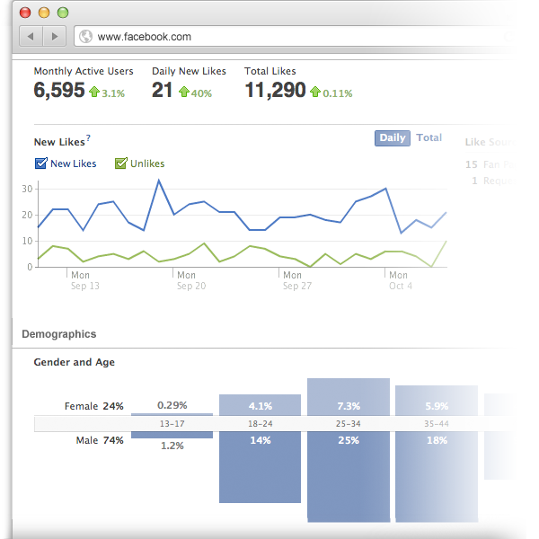The height and width of the screenshot is (539, 539).
Task: Click the male 13-17 value 1.2%
Action: pos(172,446)
